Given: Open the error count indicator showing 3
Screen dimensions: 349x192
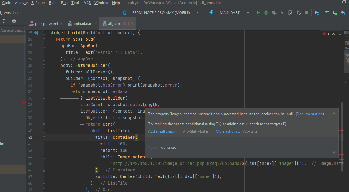Looking at the screenshot, I should coord(326,34).
